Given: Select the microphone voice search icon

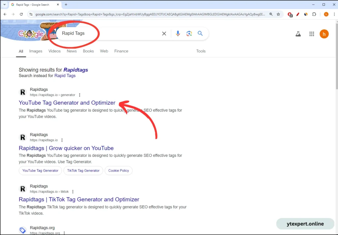Looking at the screenshot, I should [178, 33].
